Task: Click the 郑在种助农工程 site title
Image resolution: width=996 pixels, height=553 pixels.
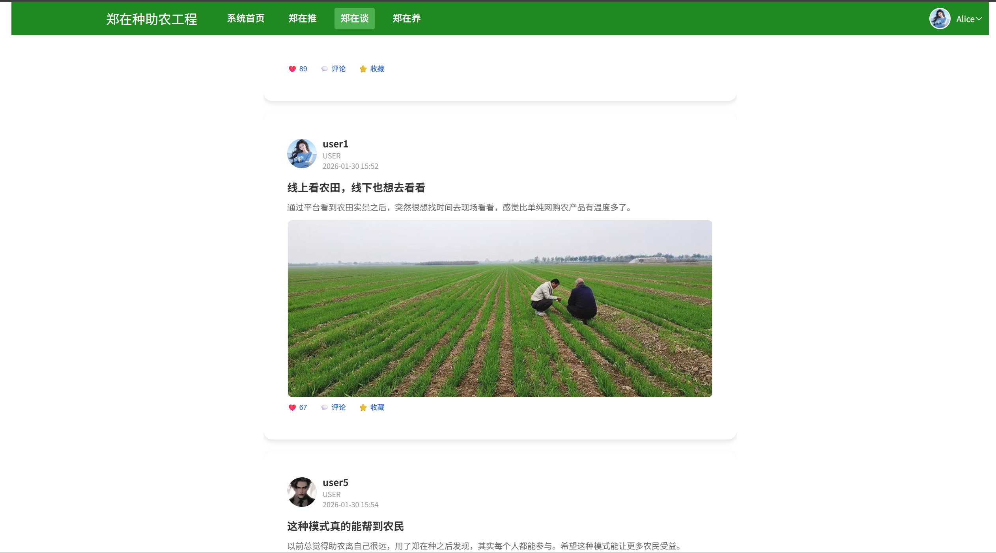Action: [x=152, y=19]
